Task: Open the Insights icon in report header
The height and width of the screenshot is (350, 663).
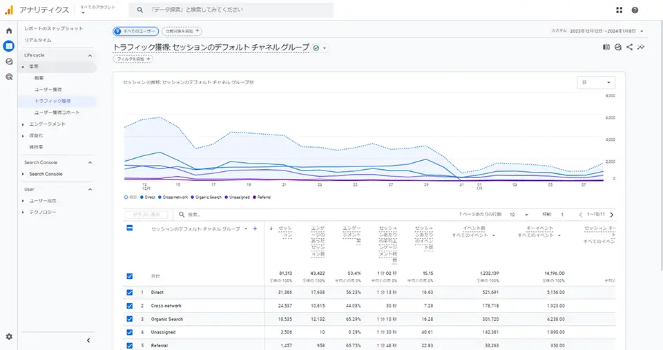Action: (x=617, y=48)
